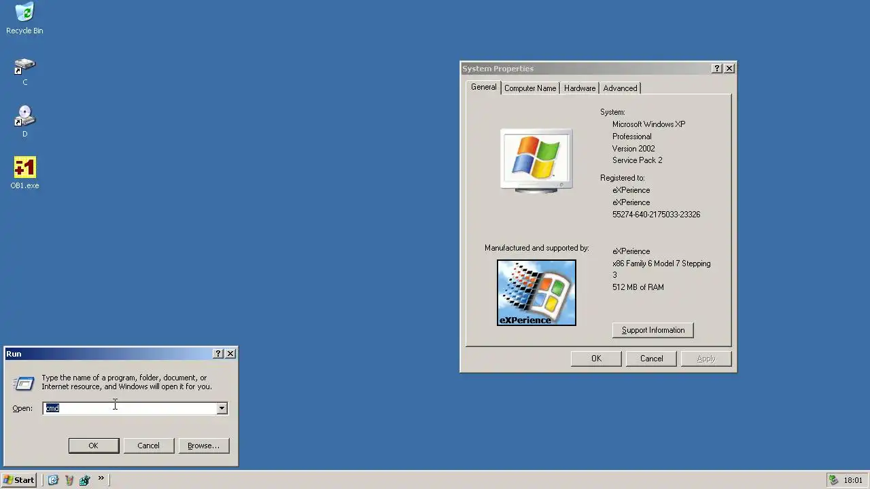Image resolution: width=870 pixels, height=489 pixels.
Task: Click the "512 MB of RAM" text
Action: (638, 287)
